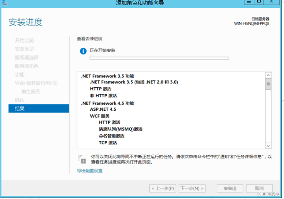Click the wizard application icon in the title bar
The image size is (284, 199).
coord(4,3)
